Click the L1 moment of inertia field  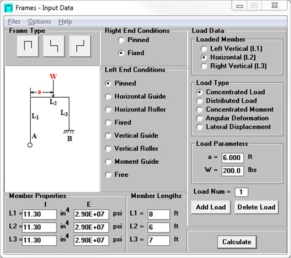(x=40, y=214)
